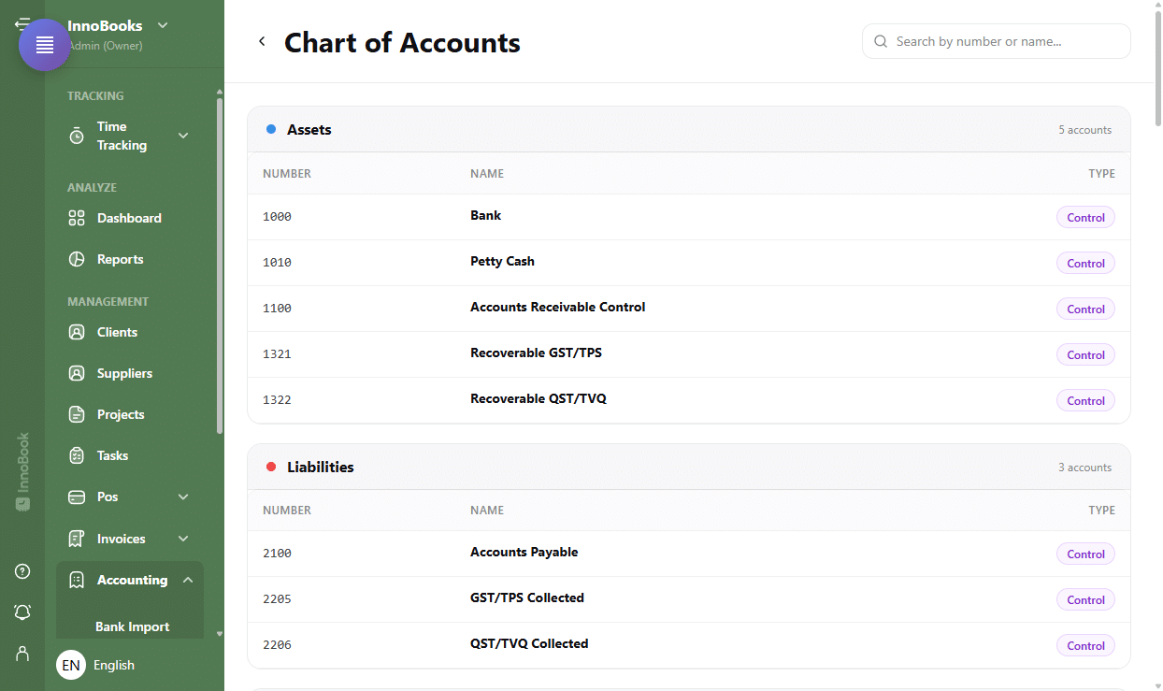This screenshot has width=1163, height=691.
Task: Select Recoverable QST/TVQ account name
Action: pos(538,398)
